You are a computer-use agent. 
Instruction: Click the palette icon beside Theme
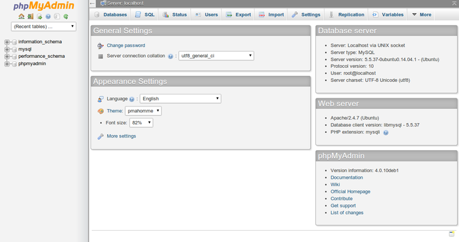[x=100, y=111]
